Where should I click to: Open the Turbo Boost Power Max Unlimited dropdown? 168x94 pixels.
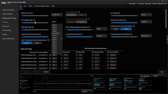point(102,36)
